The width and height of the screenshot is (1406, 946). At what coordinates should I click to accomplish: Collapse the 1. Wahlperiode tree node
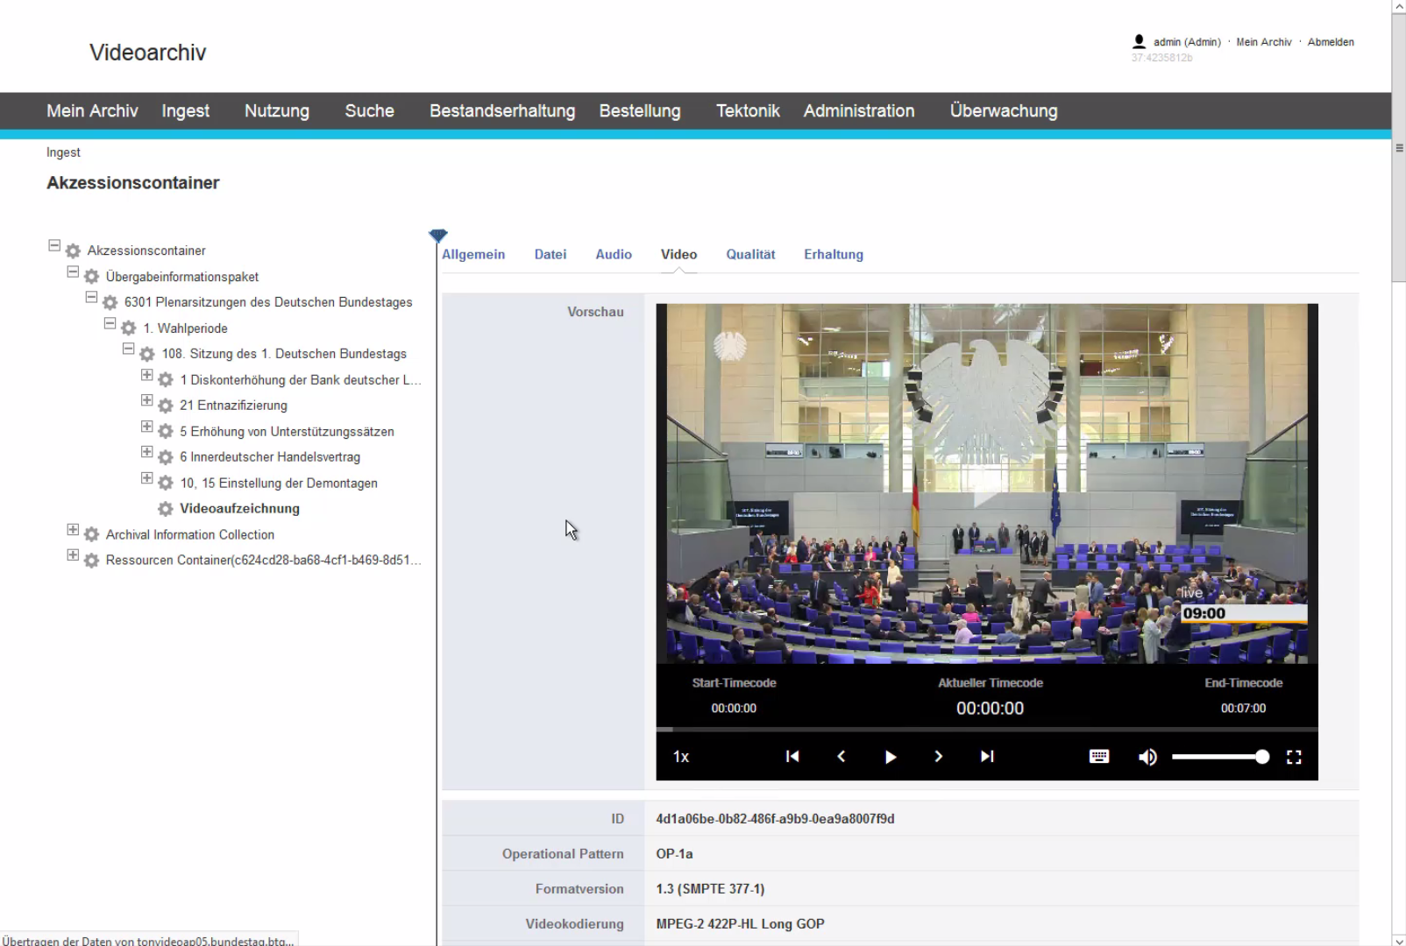pos(110,324)
